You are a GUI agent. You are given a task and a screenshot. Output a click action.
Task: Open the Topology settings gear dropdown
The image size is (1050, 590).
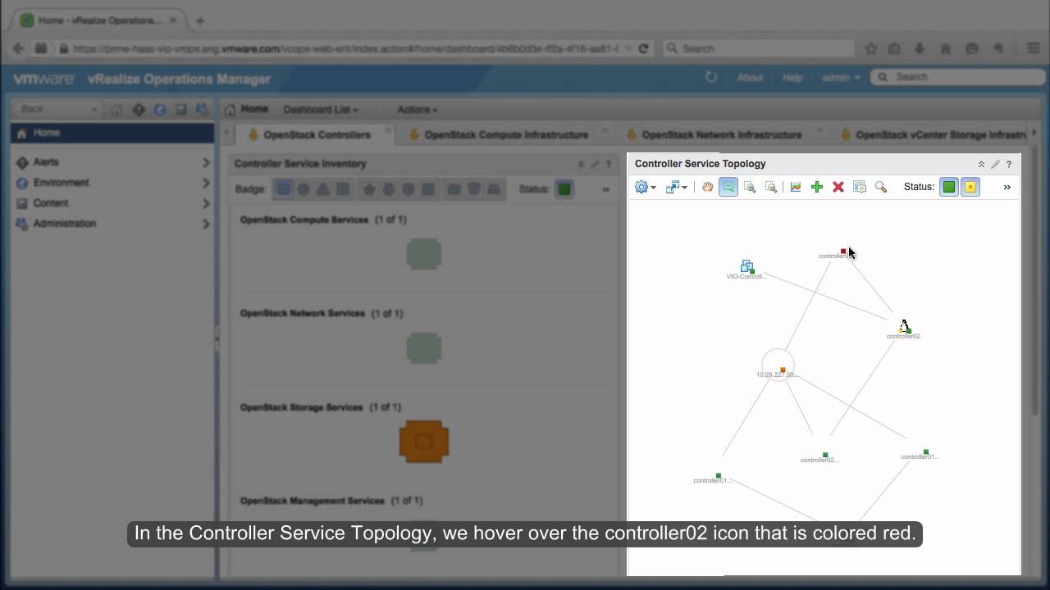pyautogui.click(x=645, y=187)
